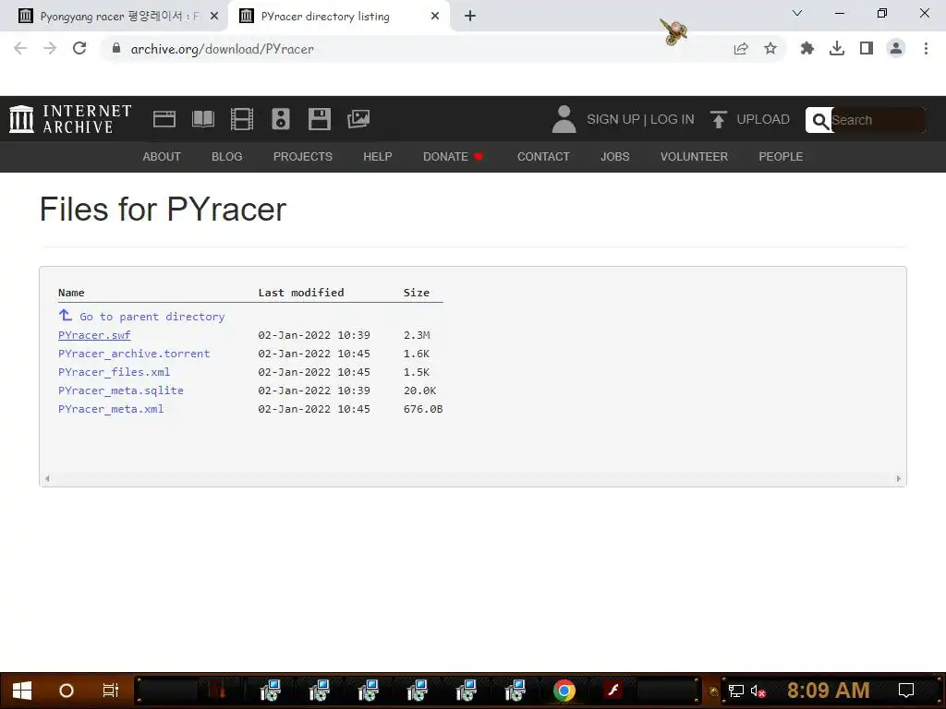The height and width of the screenshot is (709, 946).
Task: Open the Windows Start menu
Action: tap(22, 691)
